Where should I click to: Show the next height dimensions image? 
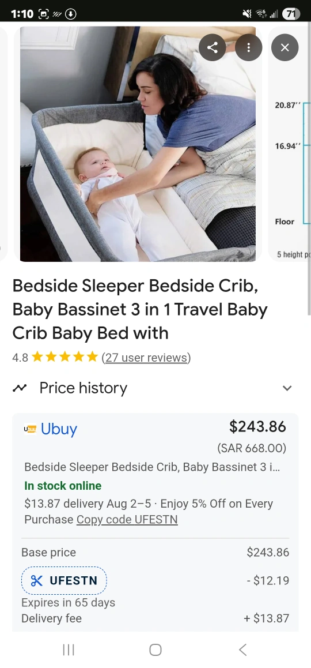click(290, 144)
